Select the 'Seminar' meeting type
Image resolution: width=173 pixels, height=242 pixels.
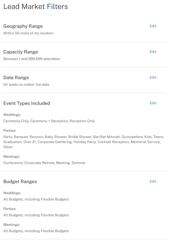coord(79,163)
